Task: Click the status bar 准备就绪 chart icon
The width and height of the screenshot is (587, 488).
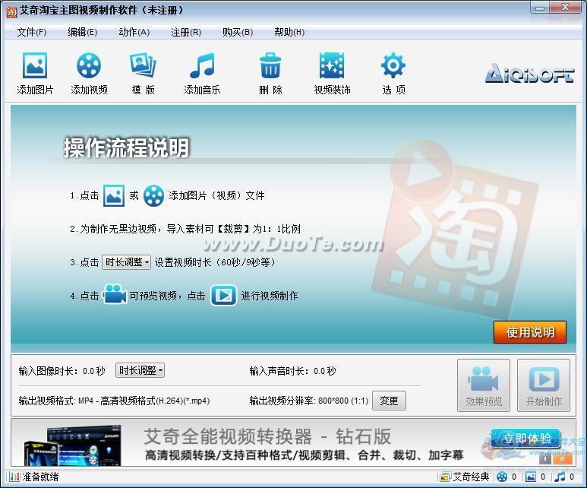Action: point(14,477)
